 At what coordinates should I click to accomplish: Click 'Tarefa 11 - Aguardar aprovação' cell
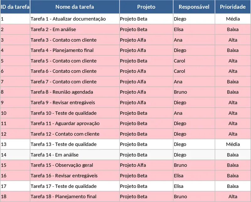(75, 123)
